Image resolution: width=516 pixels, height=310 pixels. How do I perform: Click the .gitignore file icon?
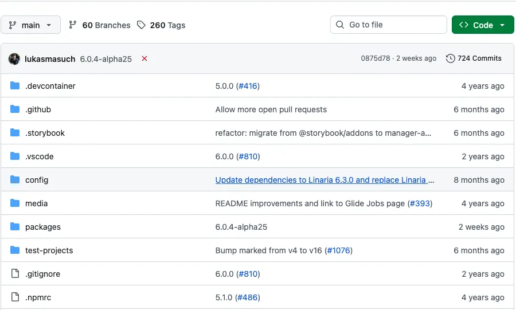click(15, 274)
